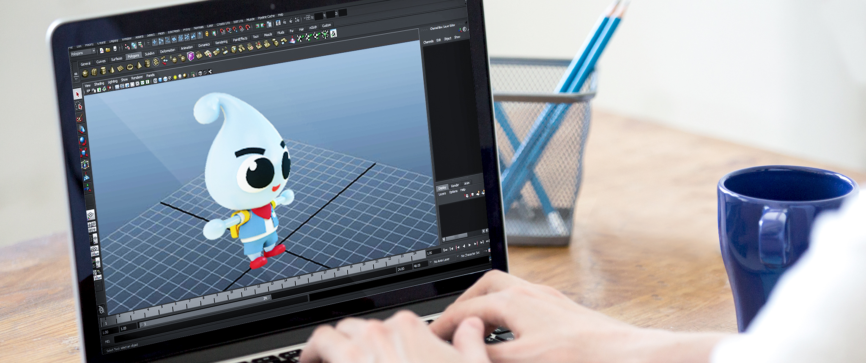The image size is (866, 363).
Task: Toggle textured checker display in viewport
Action: click(170, 78)
